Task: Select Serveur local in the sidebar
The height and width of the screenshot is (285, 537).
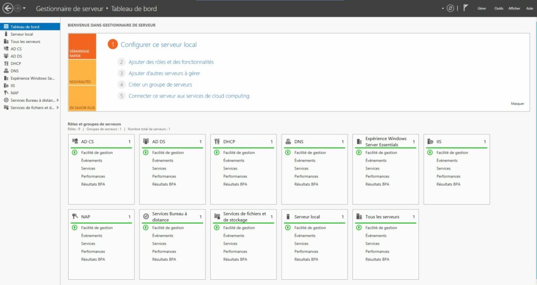Action: tap(22, 34)
